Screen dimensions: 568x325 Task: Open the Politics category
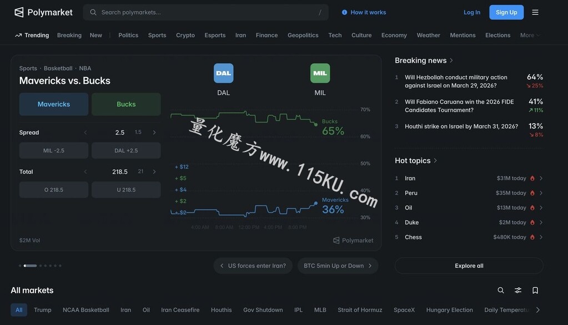click(128, 35)
